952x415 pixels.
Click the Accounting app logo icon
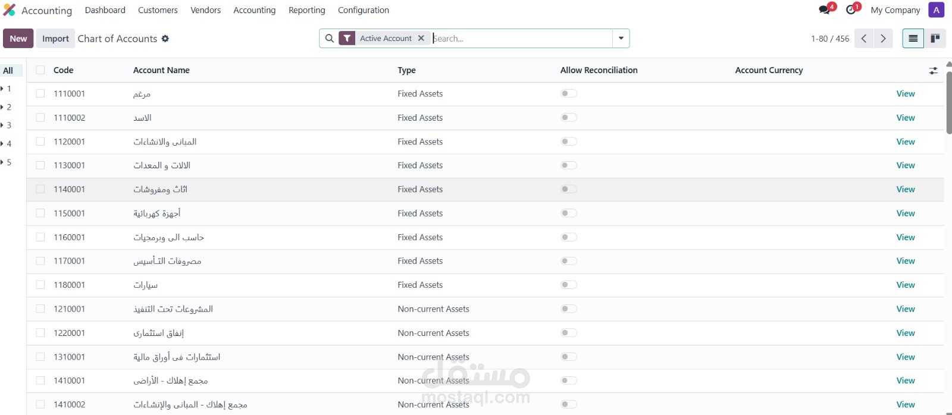pyautogui.click(x=9, y=10)
